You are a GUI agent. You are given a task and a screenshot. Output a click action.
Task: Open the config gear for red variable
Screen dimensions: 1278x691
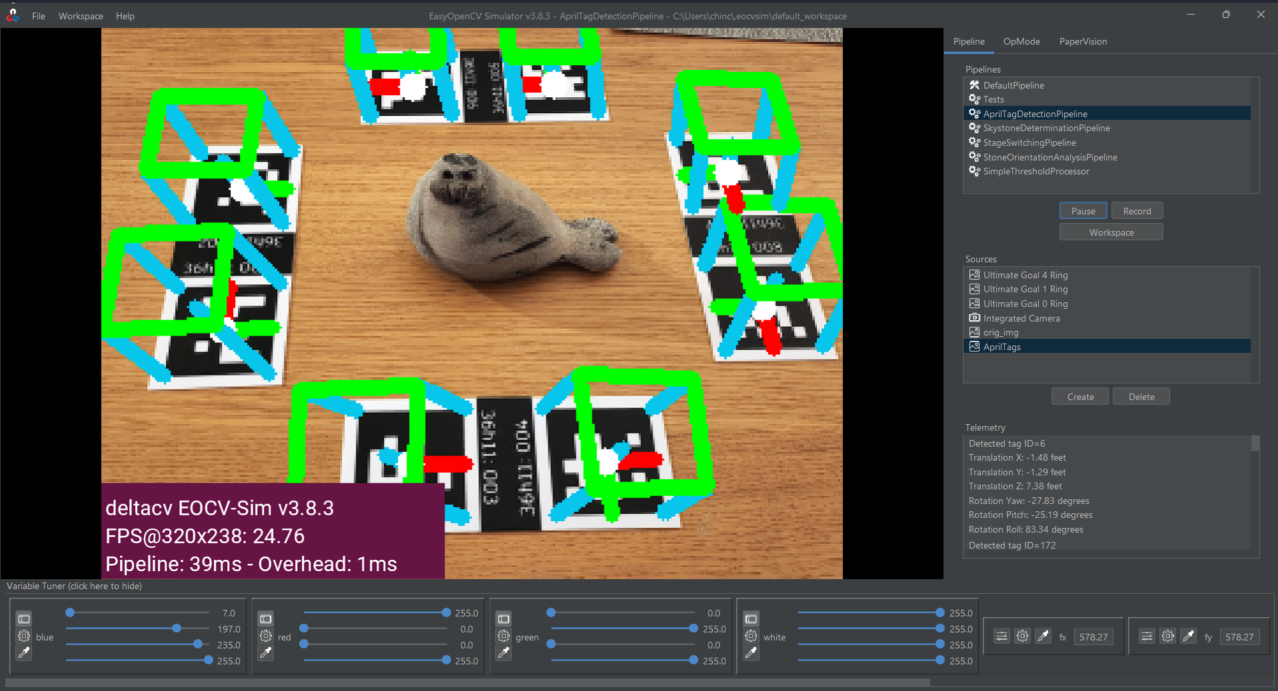[266, 636]
